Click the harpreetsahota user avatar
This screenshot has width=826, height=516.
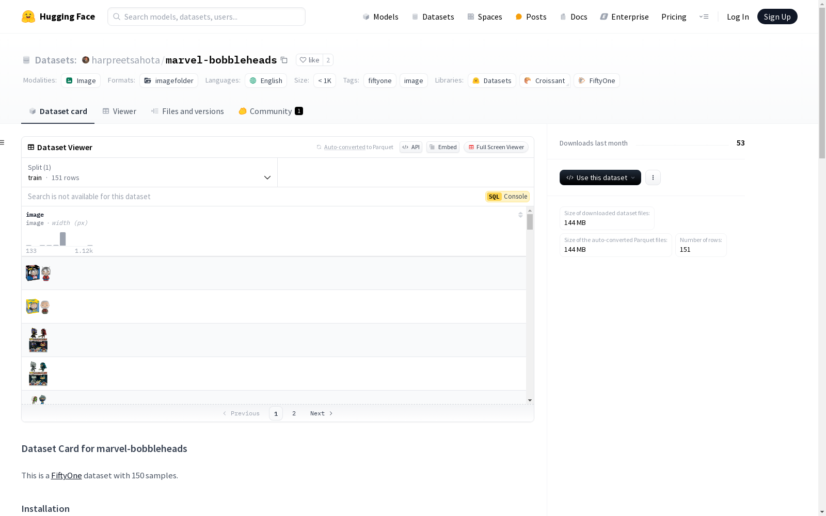(86, 60)
